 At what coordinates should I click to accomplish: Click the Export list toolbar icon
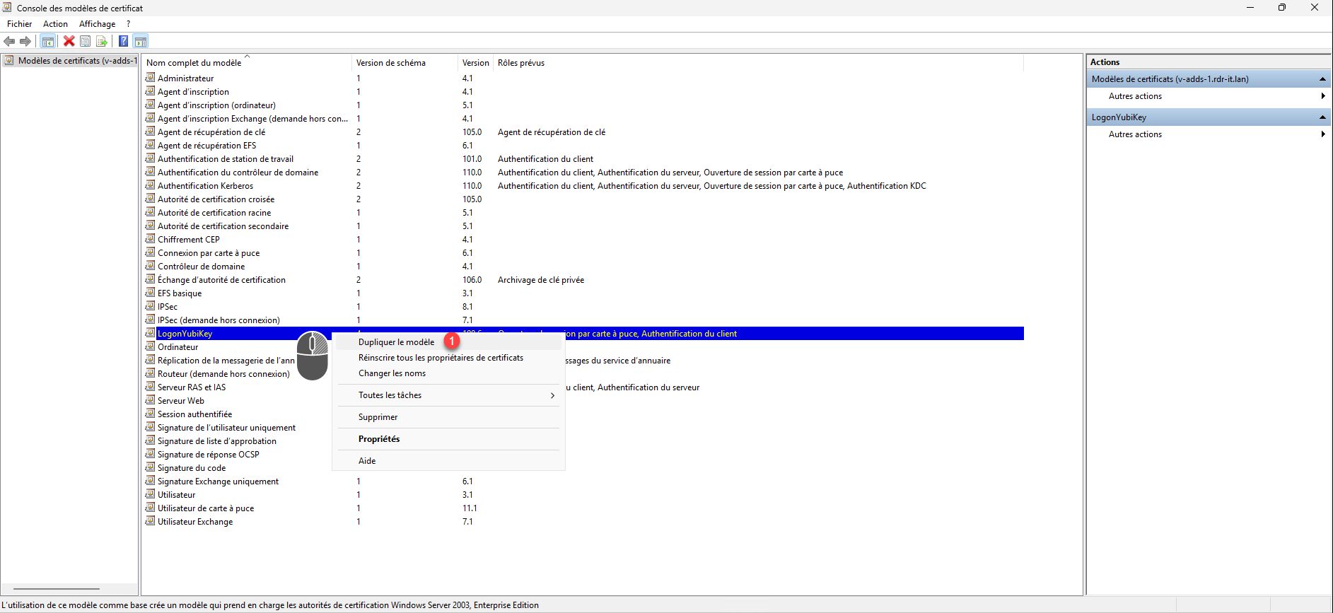[x=102, y=41]
